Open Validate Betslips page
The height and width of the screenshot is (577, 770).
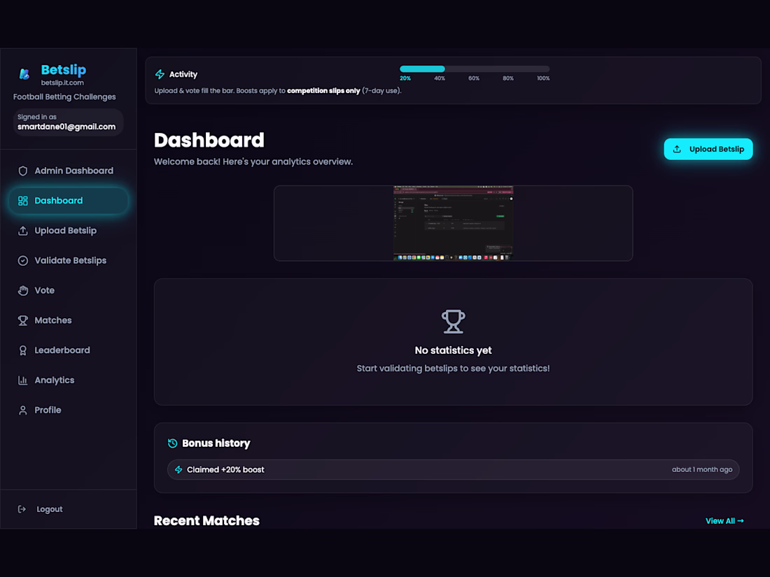(69, 261)
